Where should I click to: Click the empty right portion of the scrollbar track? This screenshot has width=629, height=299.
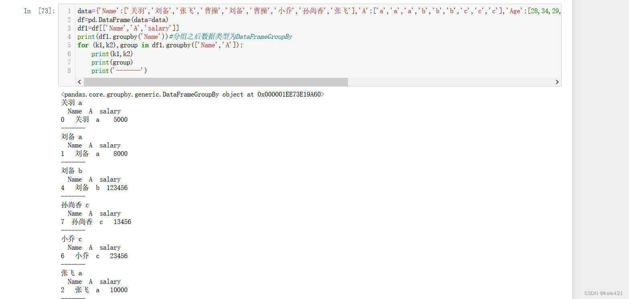[442, 82]
